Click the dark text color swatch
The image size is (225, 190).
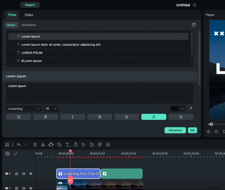pos(175,109)
